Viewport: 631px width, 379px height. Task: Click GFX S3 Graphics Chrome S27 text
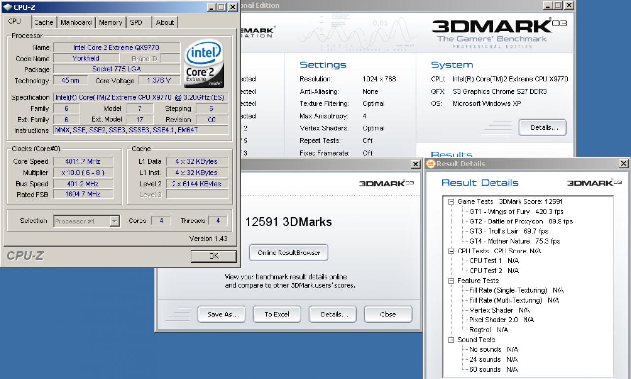tap(499, 91)
